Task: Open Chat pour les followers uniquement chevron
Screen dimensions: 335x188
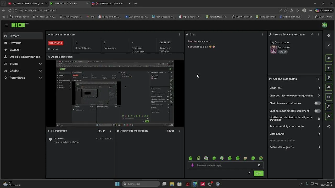Action: (319, 96)
